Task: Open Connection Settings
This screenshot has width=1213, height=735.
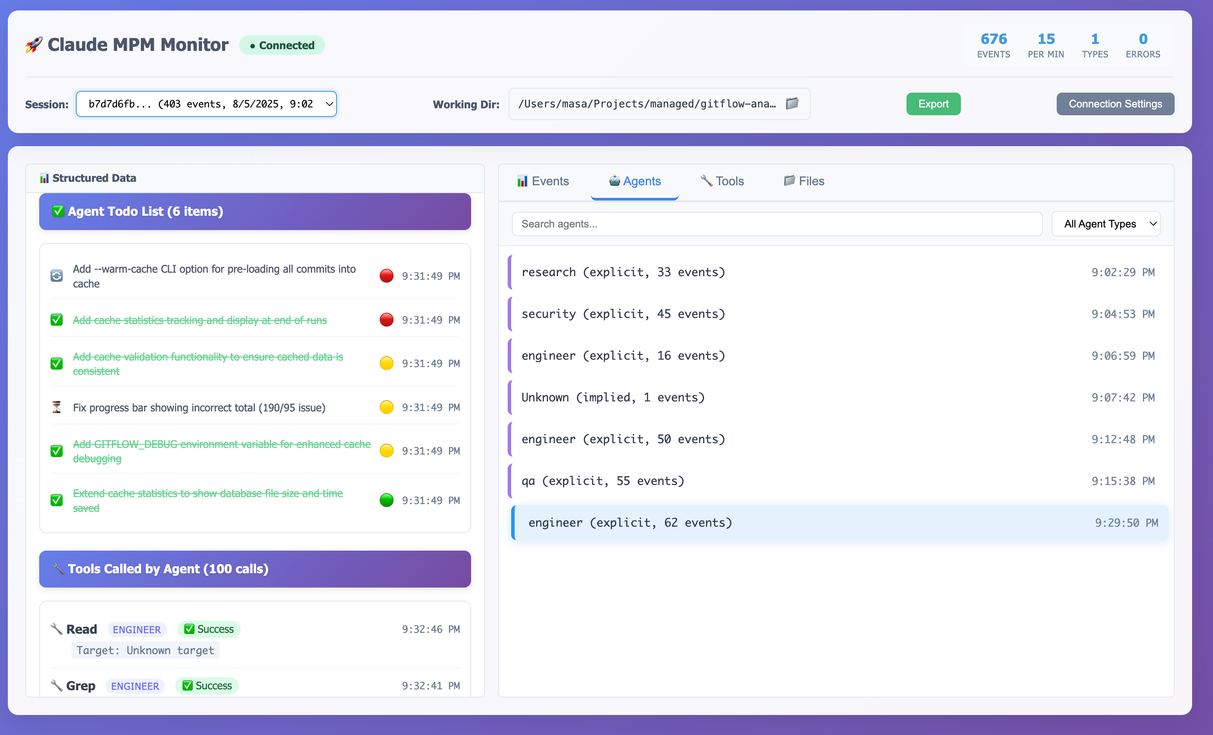Action: tap(1115, 104)
